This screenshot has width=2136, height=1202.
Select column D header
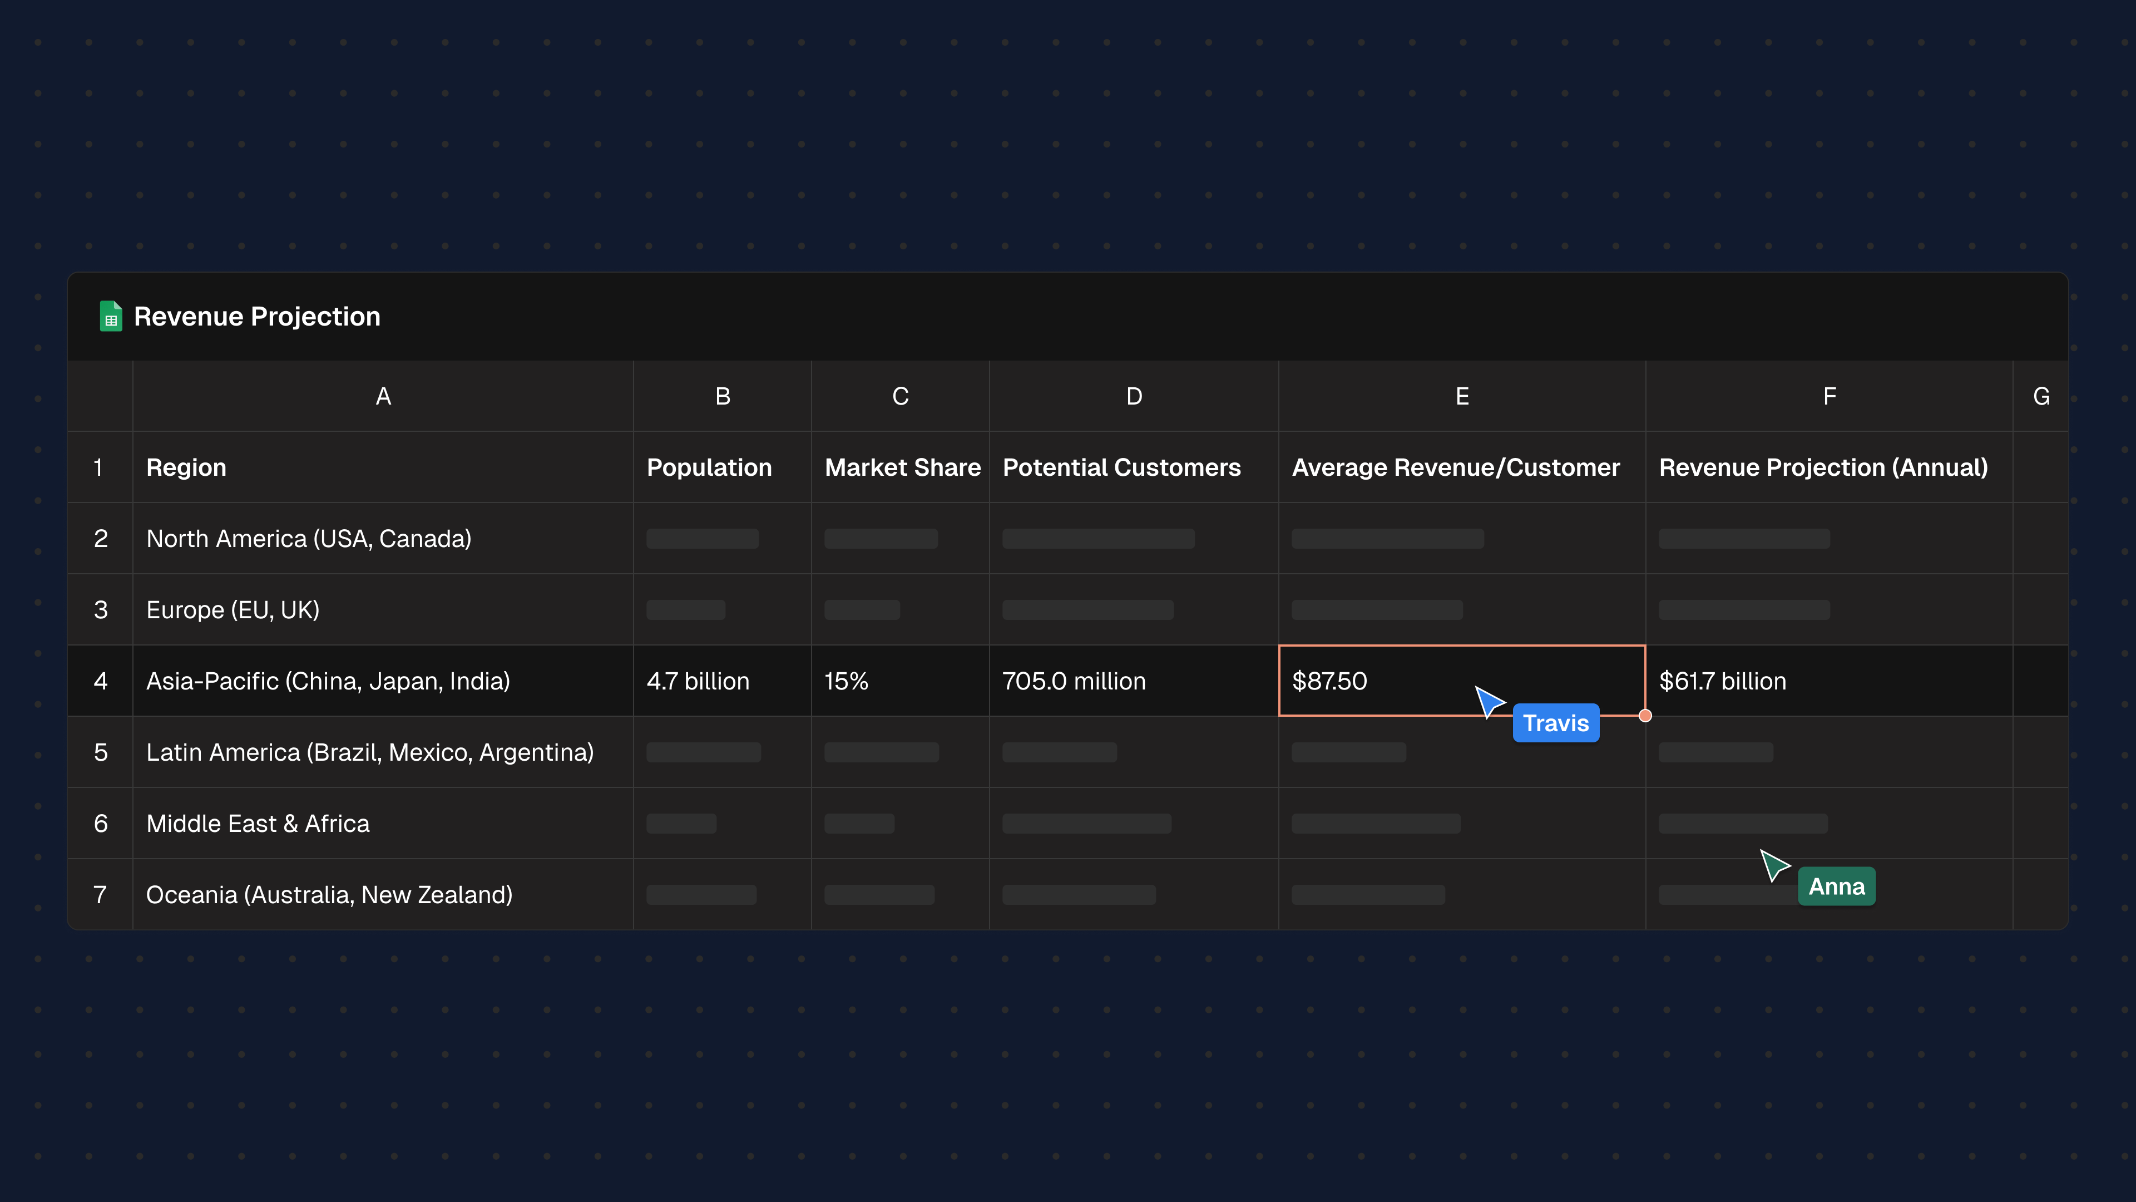click(1134, 396)
